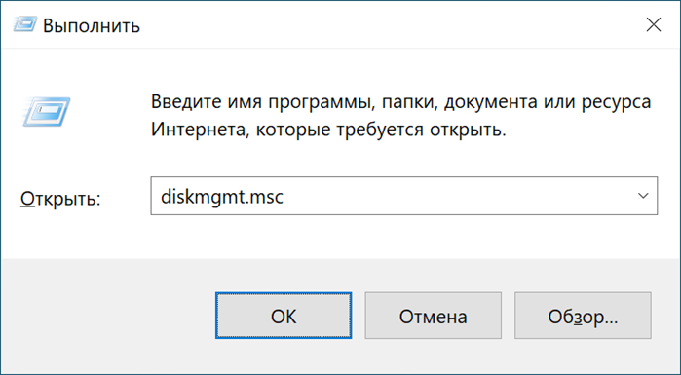Click the Открыть: label
The image size is (681, 375).
click(60, 199)
